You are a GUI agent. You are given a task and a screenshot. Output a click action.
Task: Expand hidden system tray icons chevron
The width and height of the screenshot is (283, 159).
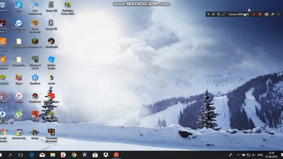pos(238,155)
